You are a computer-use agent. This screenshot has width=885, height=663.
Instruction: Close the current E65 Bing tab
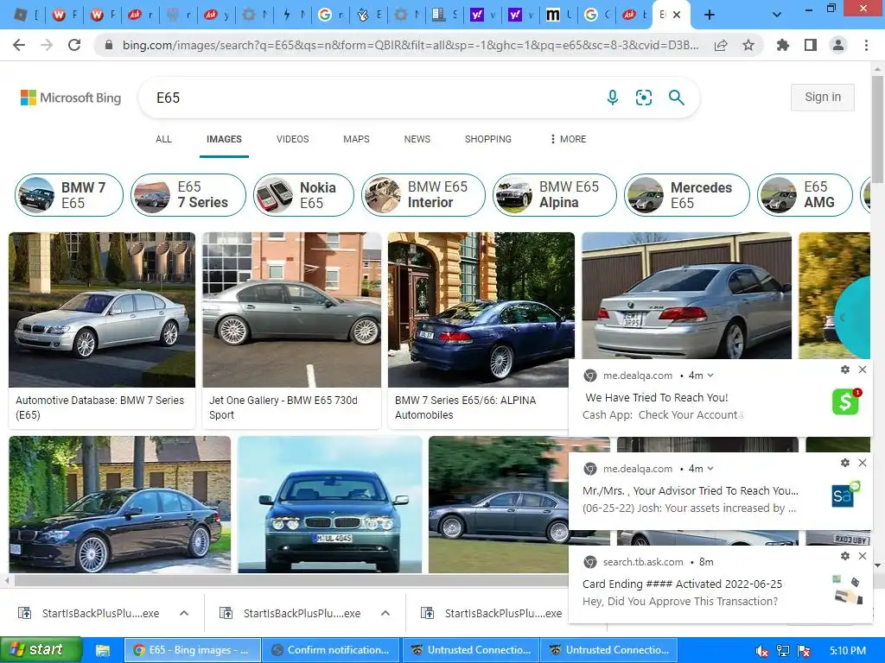(677, 16)
